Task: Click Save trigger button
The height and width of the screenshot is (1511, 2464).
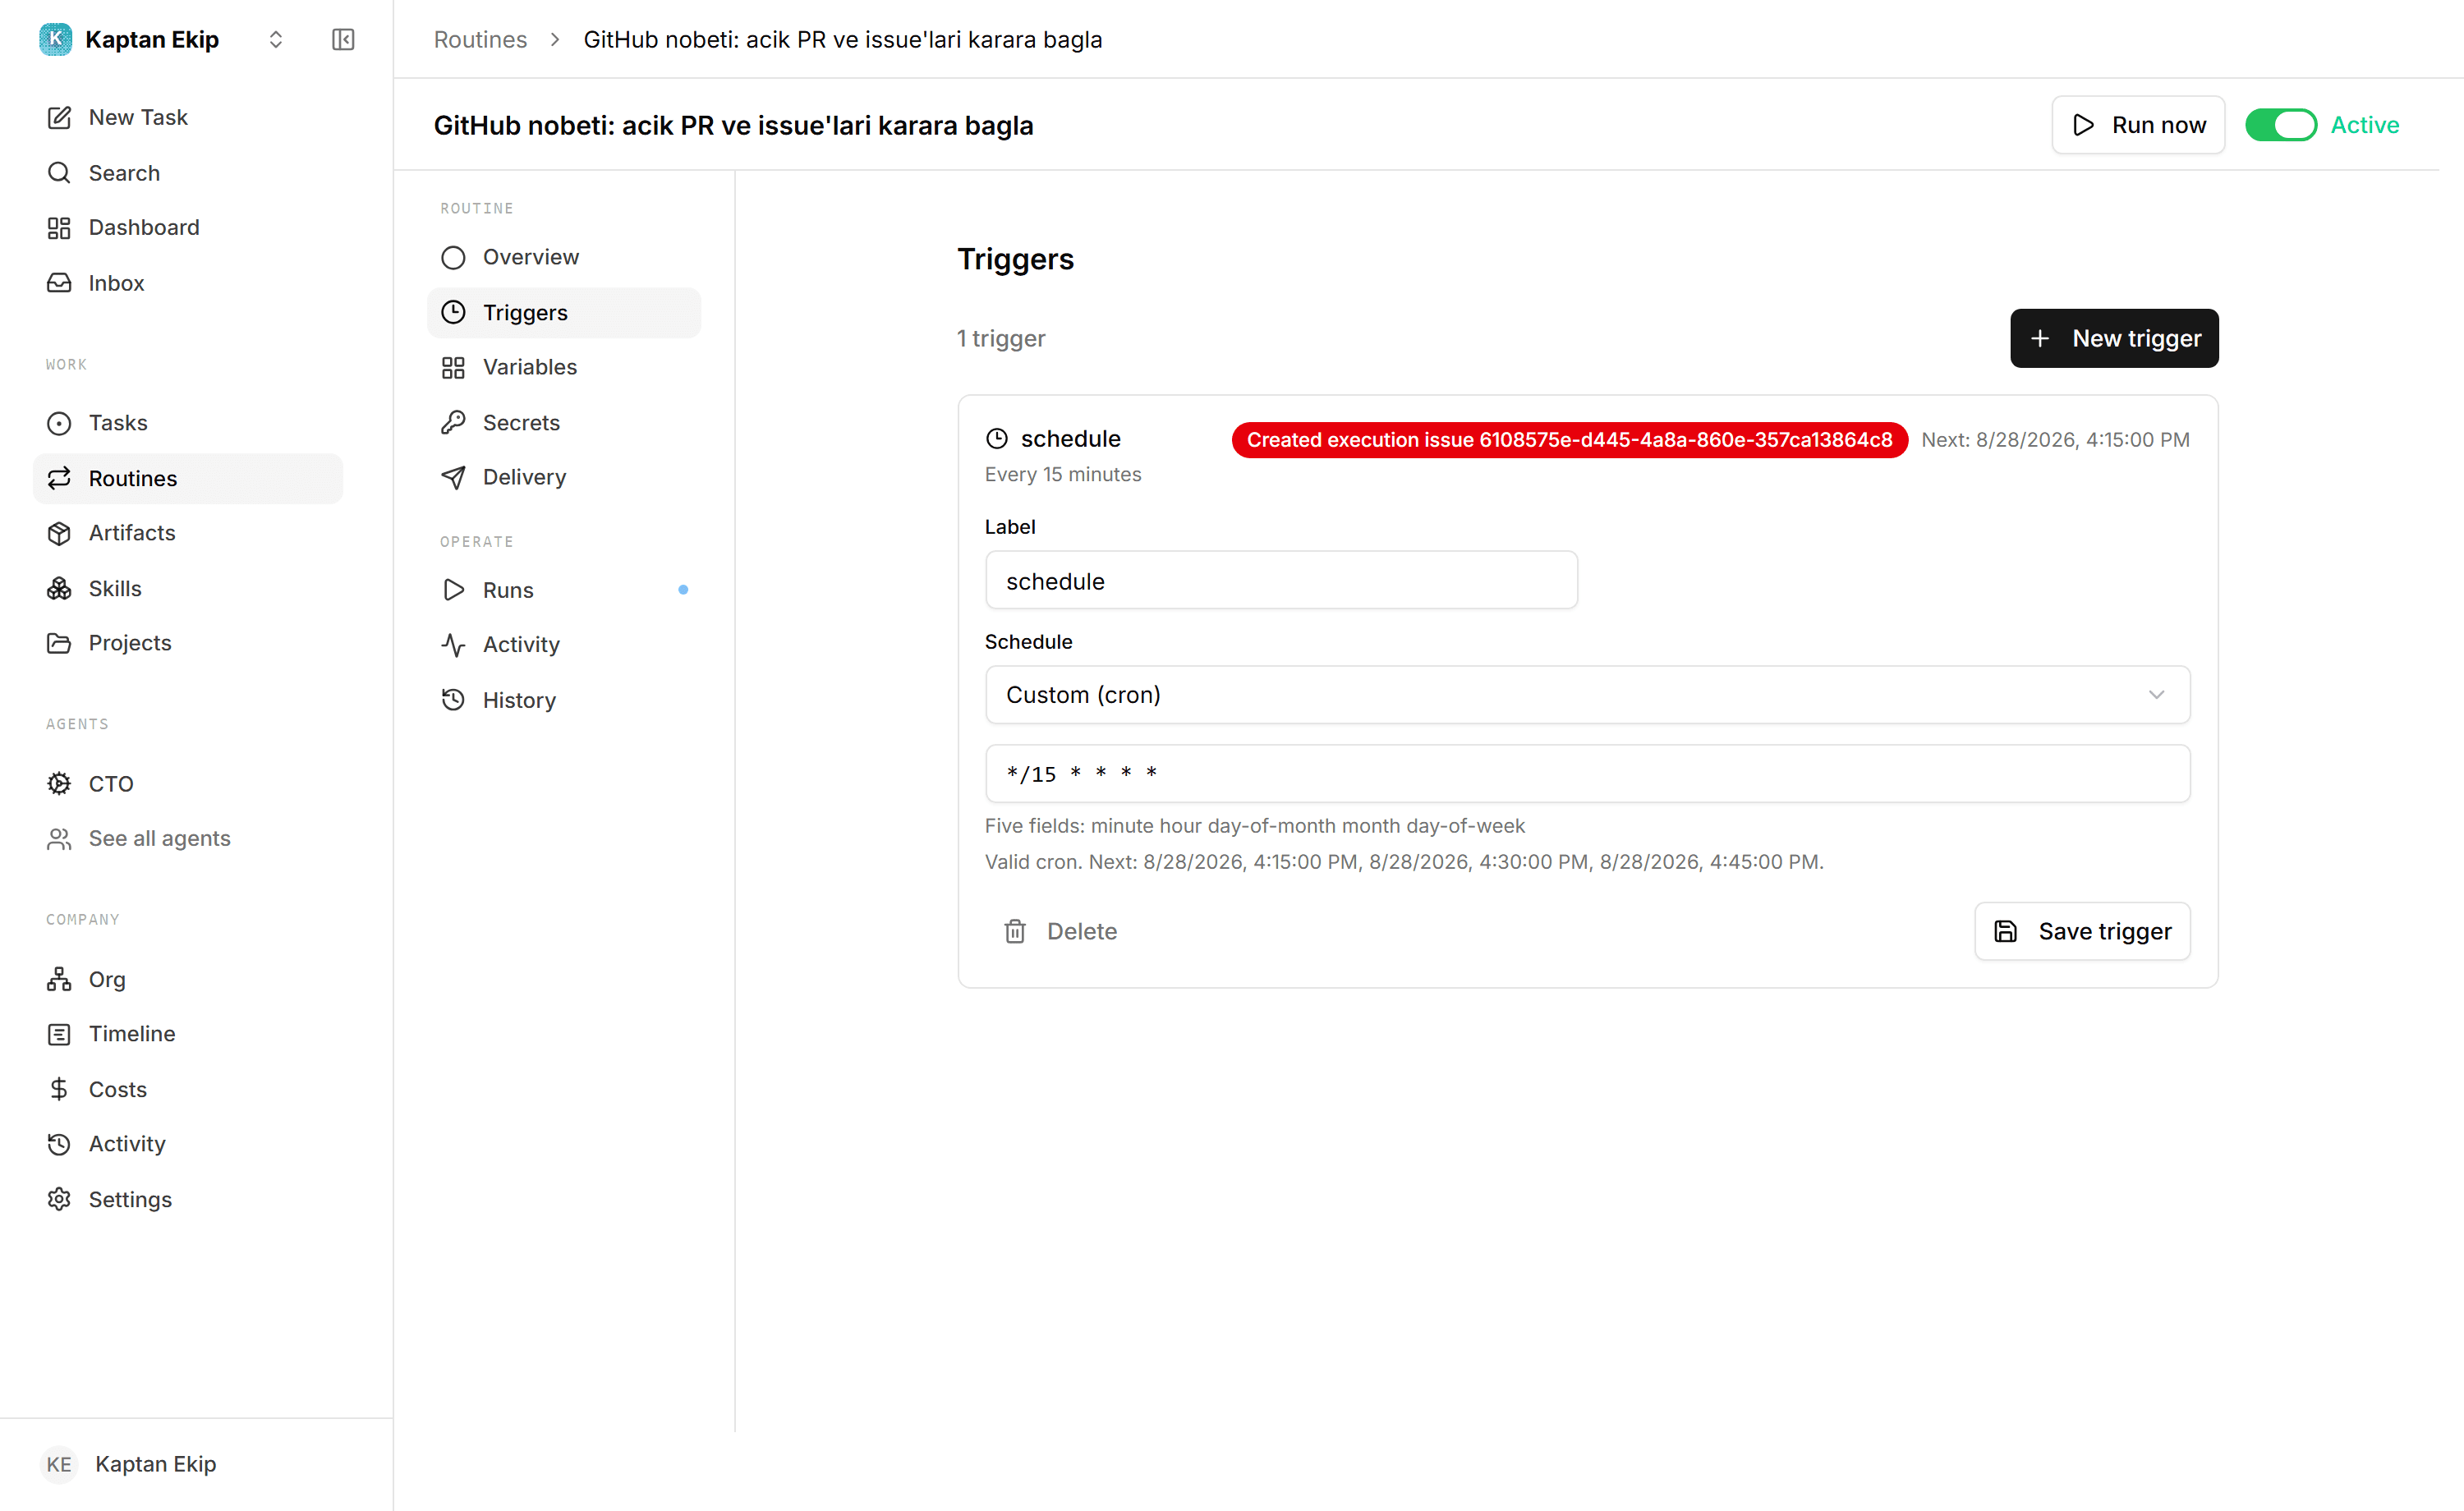Action: tap(2082, 932)
